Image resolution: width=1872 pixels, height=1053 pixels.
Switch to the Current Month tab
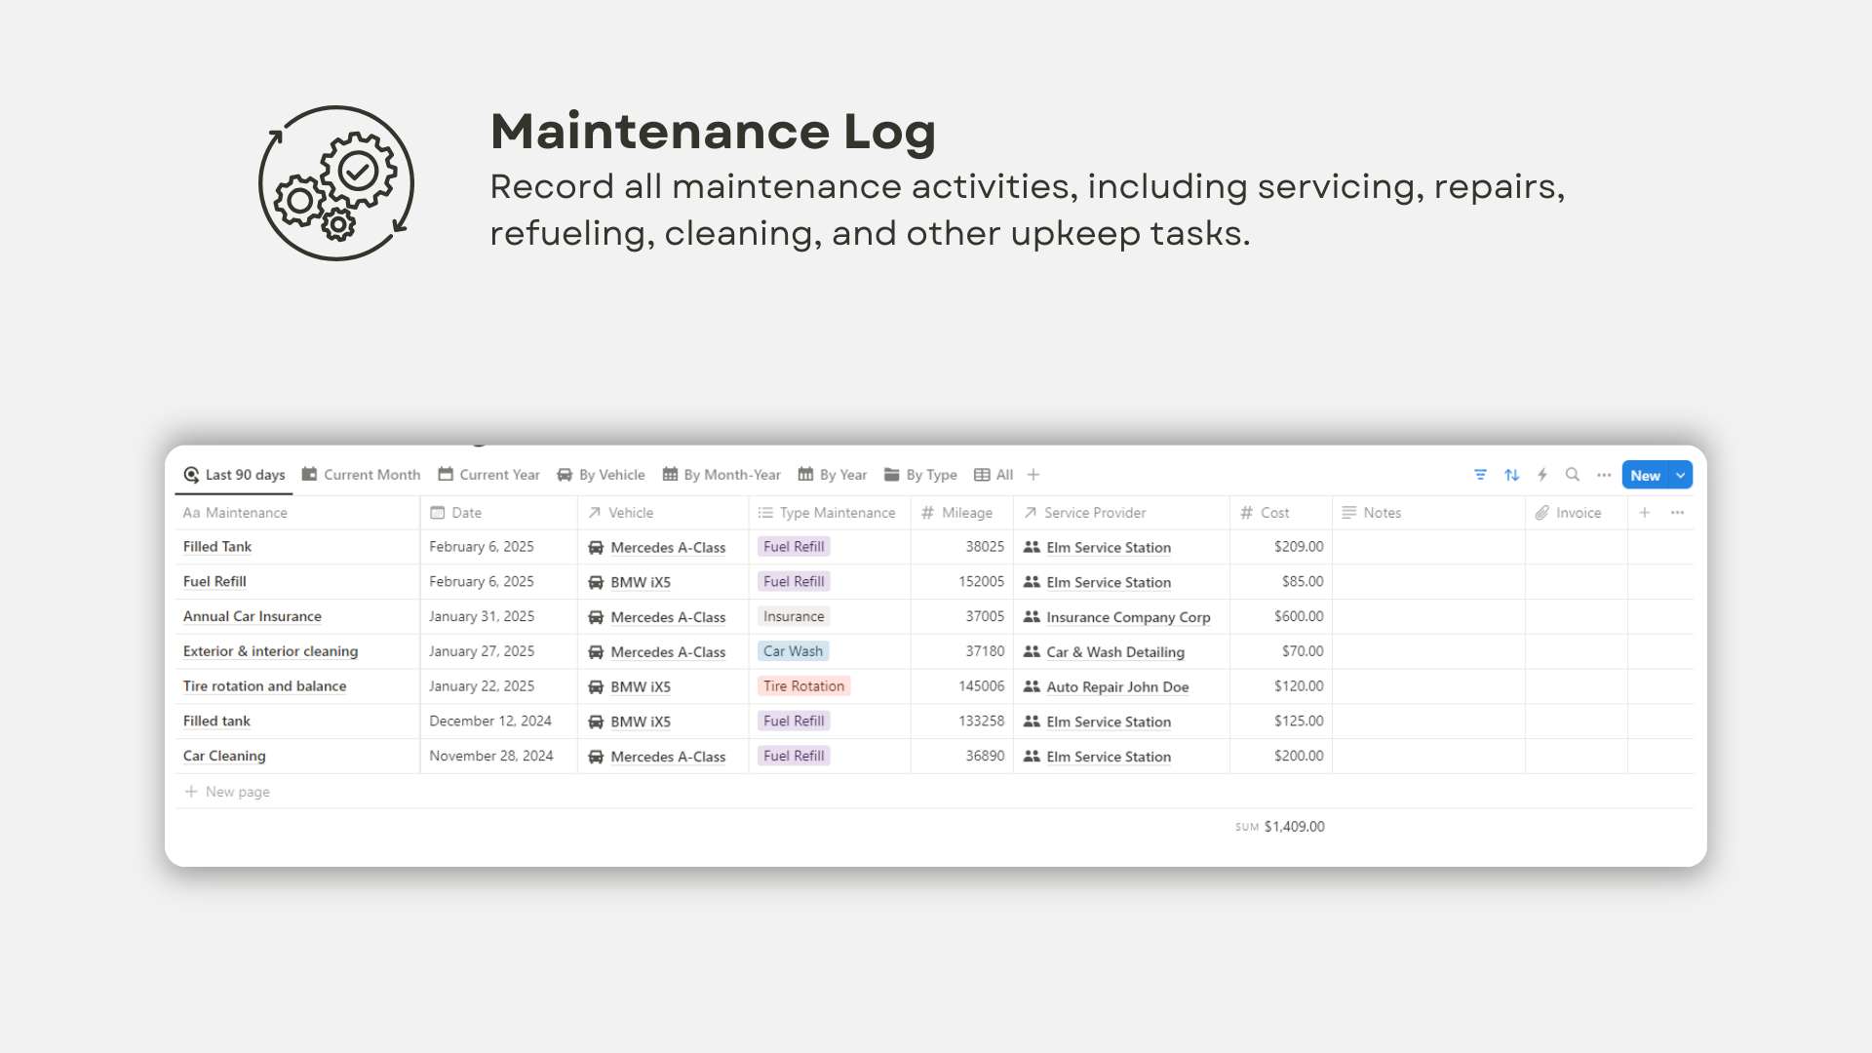point(361,475)
